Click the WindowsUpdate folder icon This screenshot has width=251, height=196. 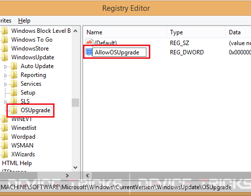coord(4,57)
